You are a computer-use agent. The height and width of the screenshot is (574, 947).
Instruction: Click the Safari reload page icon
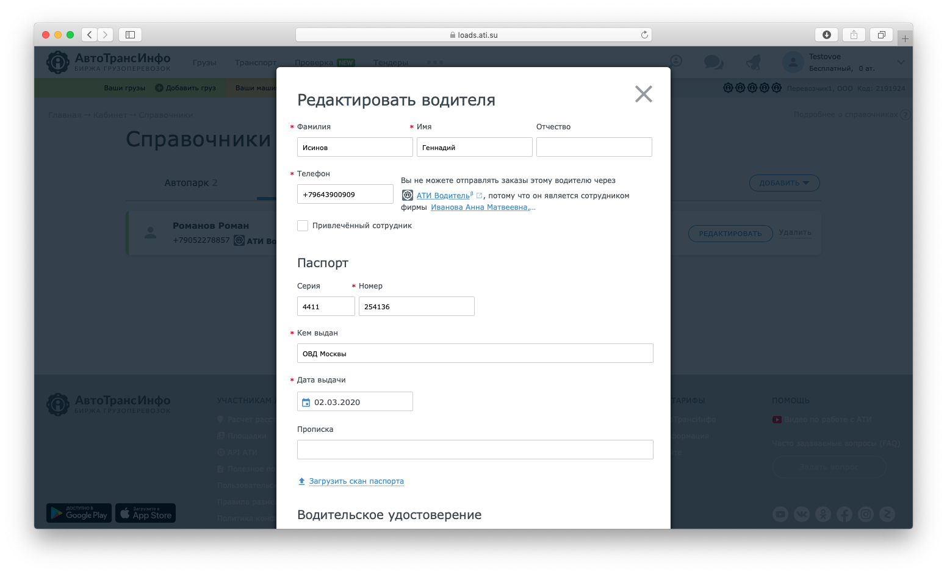coord(644,35)
